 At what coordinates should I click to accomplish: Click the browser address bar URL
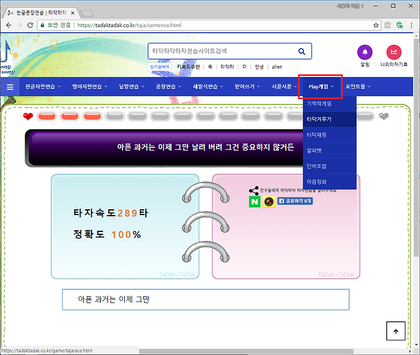pos(129,25)
